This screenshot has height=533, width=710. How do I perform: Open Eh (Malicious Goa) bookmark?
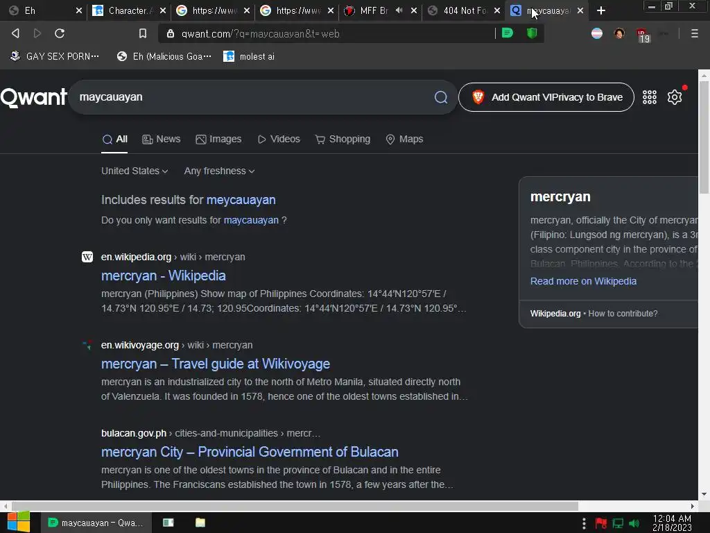point(164,57)
